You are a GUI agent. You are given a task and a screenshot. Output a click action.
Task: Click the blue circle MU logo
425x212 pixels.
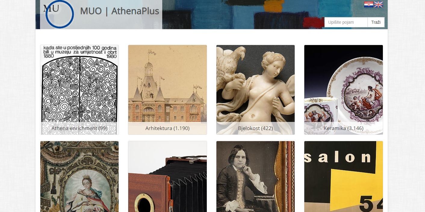[60, 14]
